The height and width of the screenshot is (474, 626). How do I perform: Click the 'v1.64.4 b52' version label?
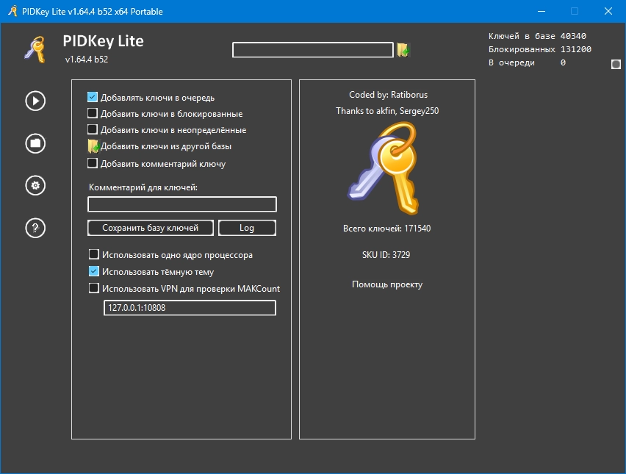(87, 59)
